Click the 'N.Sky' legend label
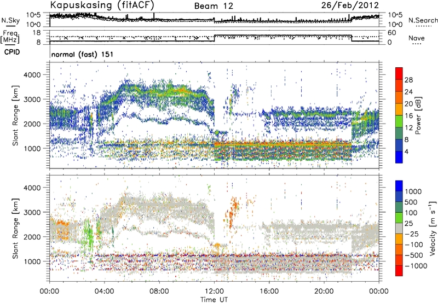Viewport: 438px width, 303px height. tap(10, 20)
